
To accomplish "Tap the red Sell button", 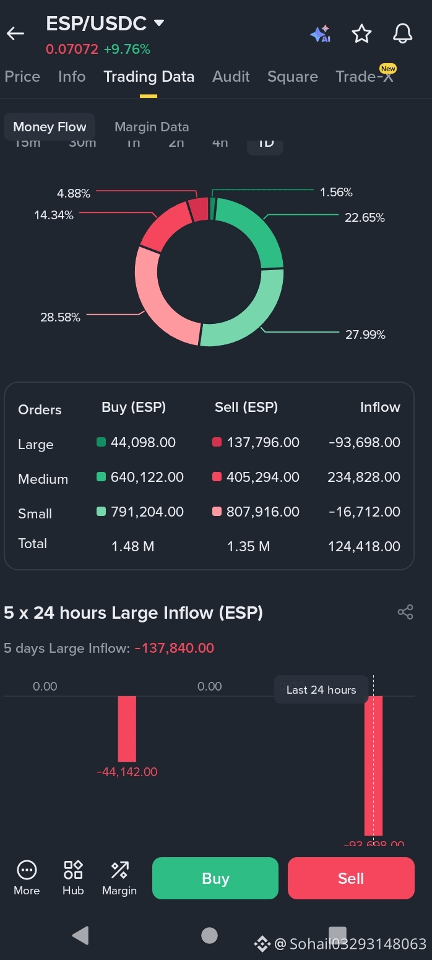I will click(x=351, y=878).
